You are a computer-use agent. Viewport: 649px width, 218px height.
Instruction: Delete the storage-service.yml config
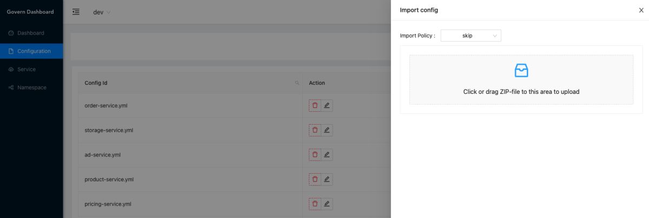(315, 130)
